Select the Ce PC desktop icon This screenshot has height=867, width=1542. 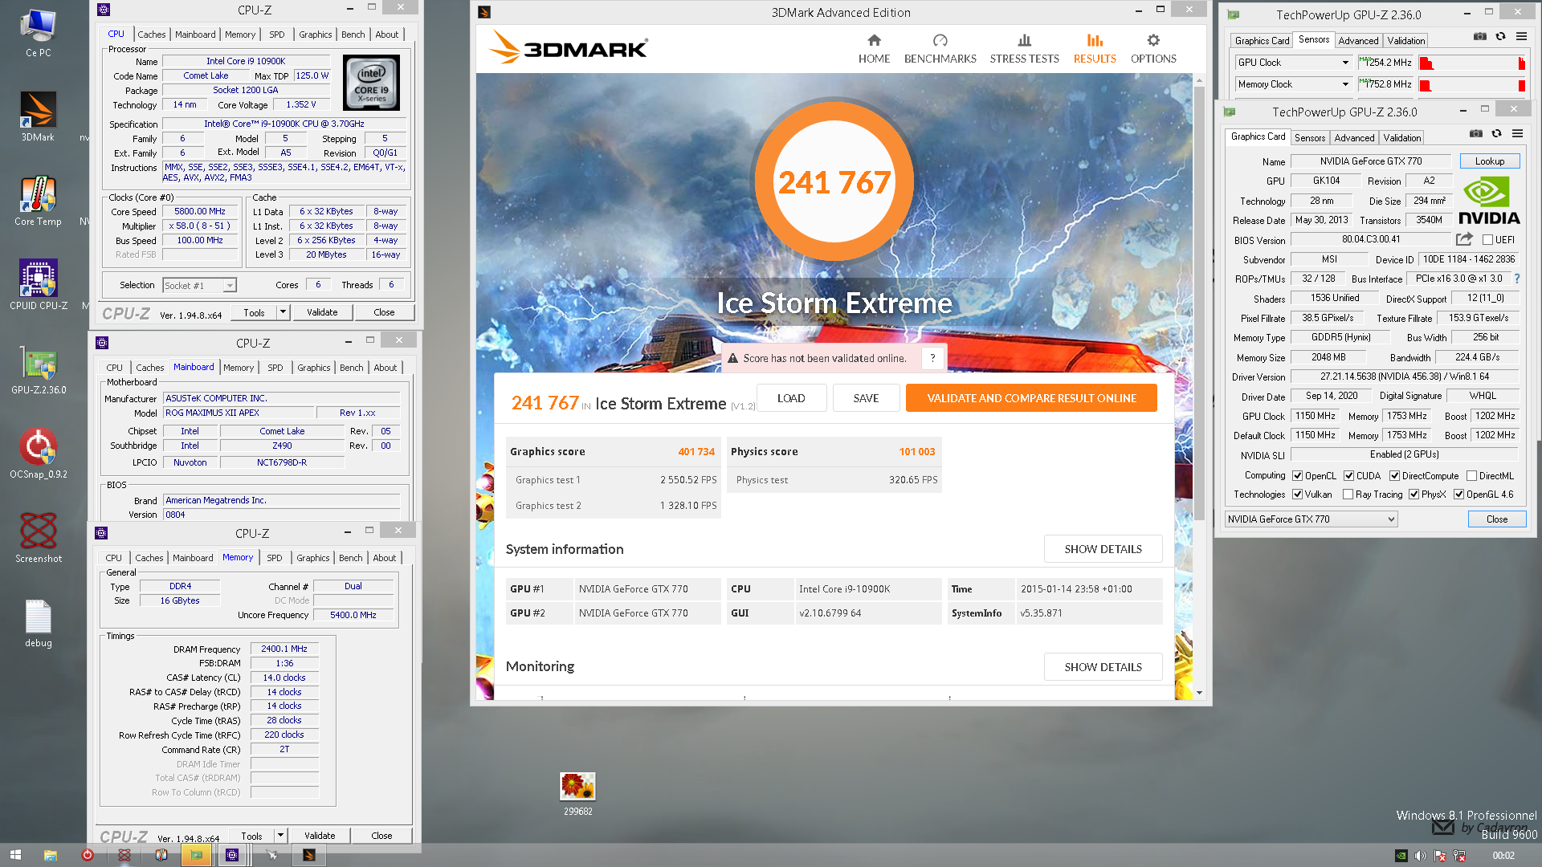click(x=38, y=34)
